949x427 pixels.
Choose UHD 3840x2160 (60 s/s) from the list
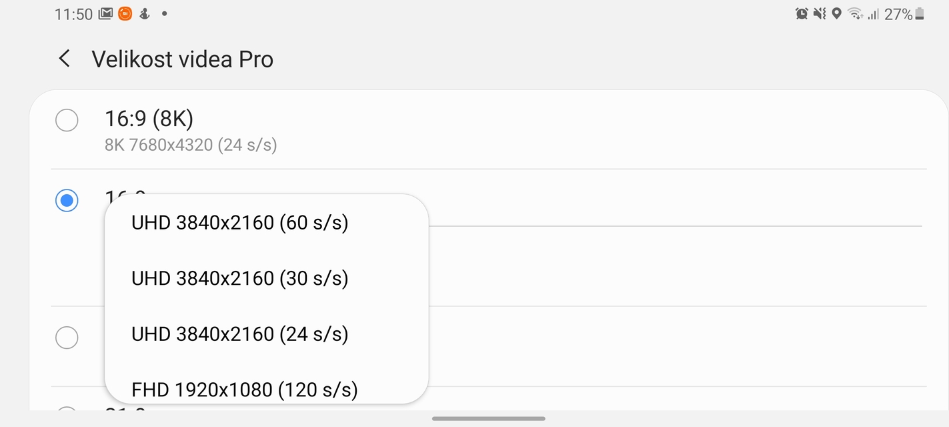[x=239, y=222]
